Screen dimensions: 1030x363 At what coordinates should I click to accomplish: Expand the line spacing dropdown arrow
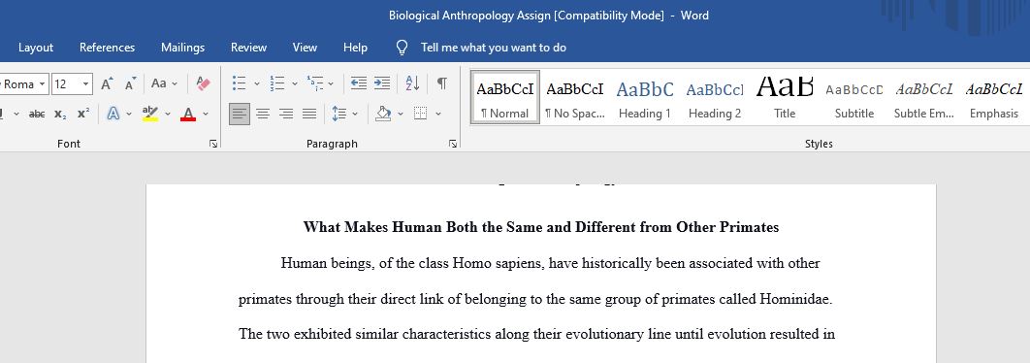(x=355, y=115)
